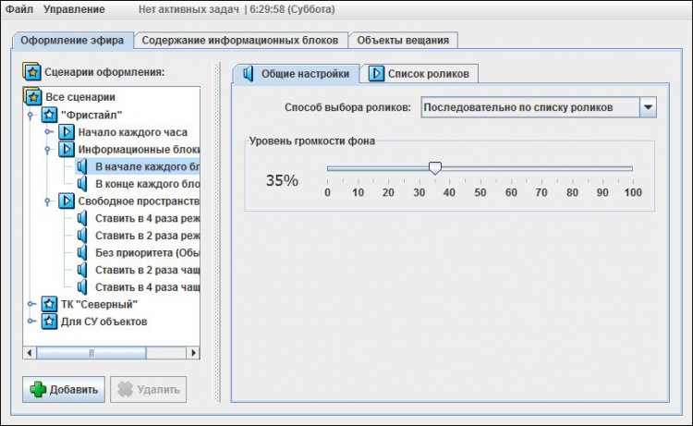Click the horizontal scrollbar thumb in tree
This screenshot has height=426, width=693.
[x=91, y=353]
